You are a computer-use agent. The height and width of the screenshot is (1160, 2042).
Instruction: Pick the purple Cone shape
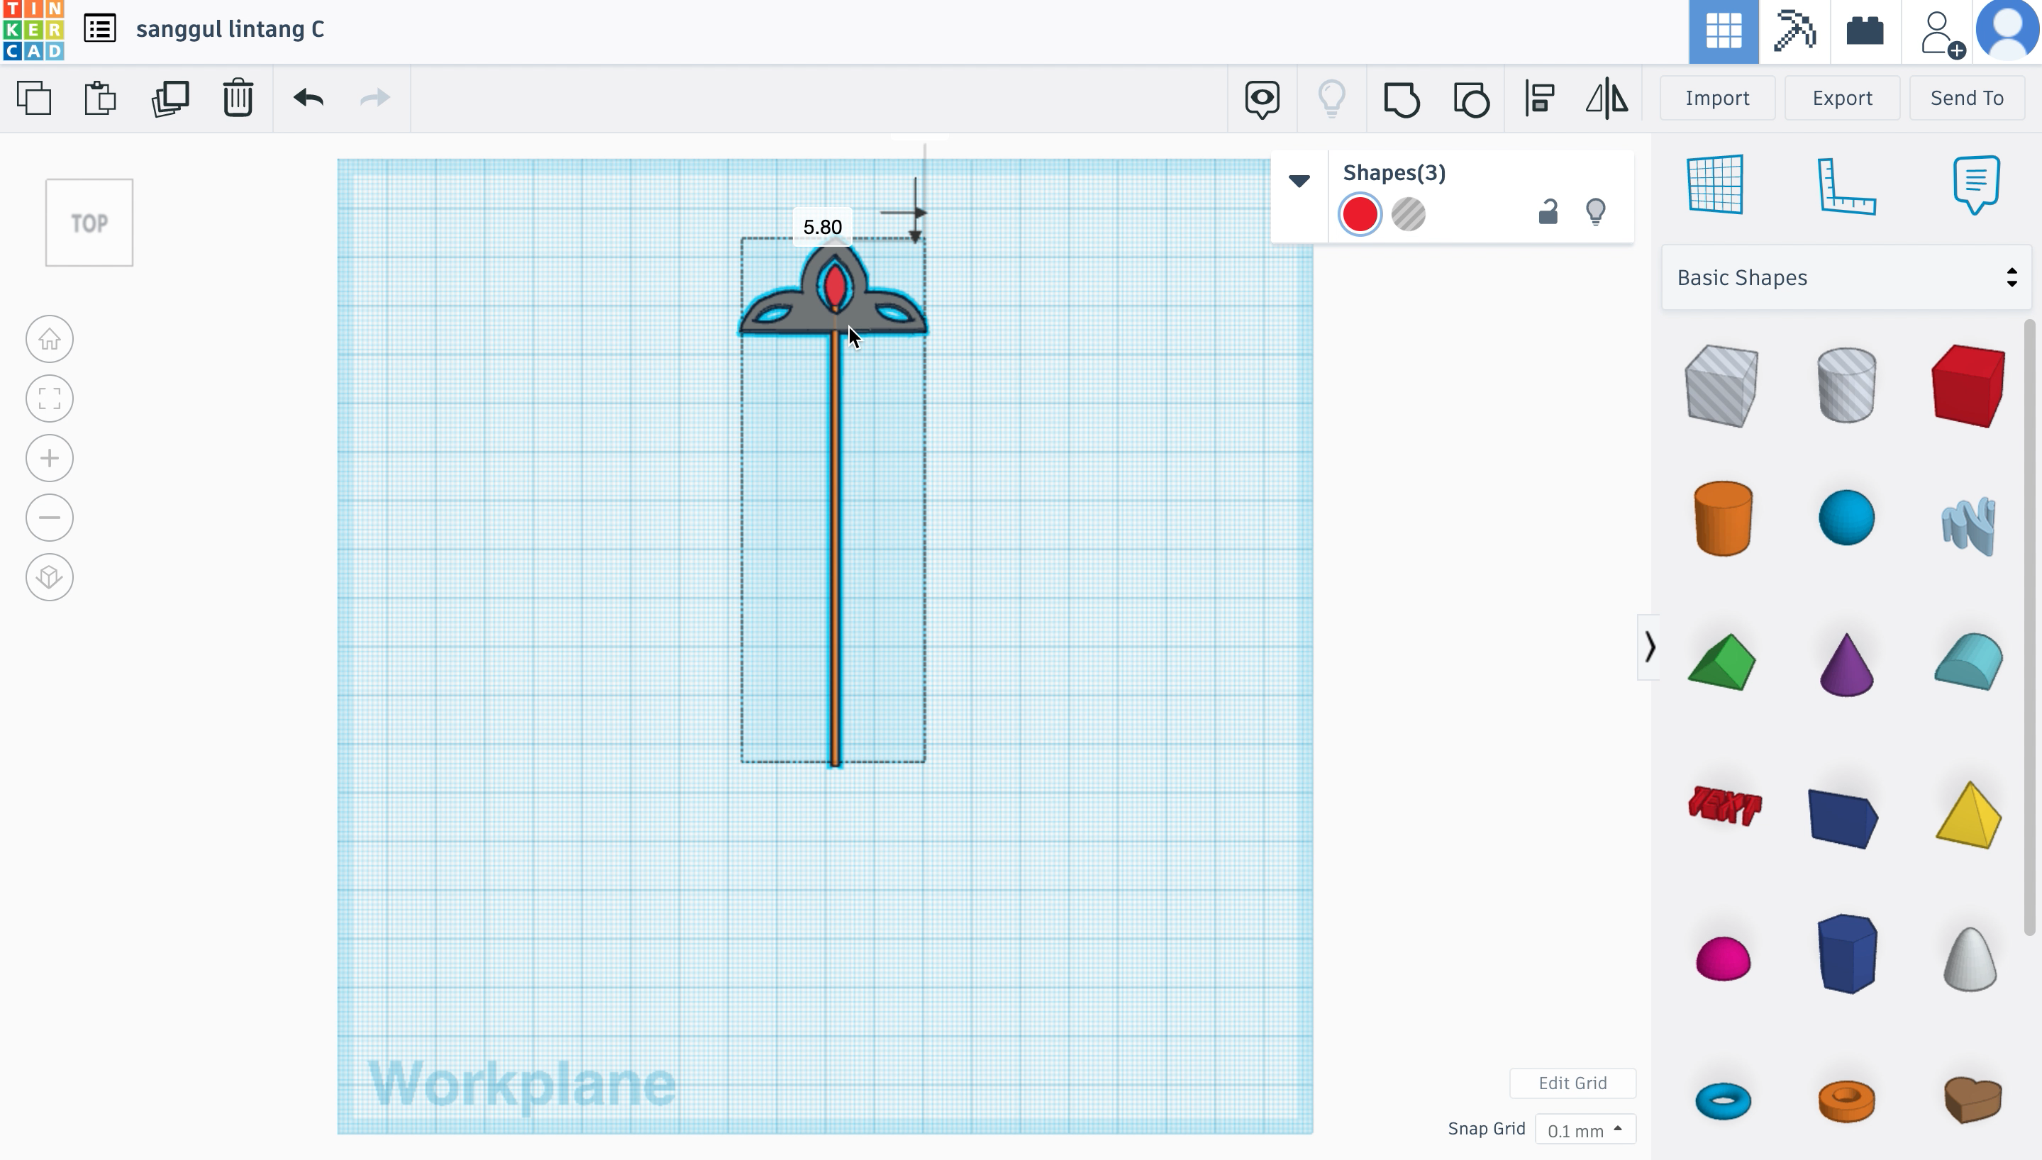click(x=1846, y=664)
